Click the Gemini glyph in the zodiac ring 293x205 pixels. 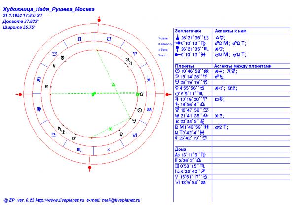tap(79, 39)
